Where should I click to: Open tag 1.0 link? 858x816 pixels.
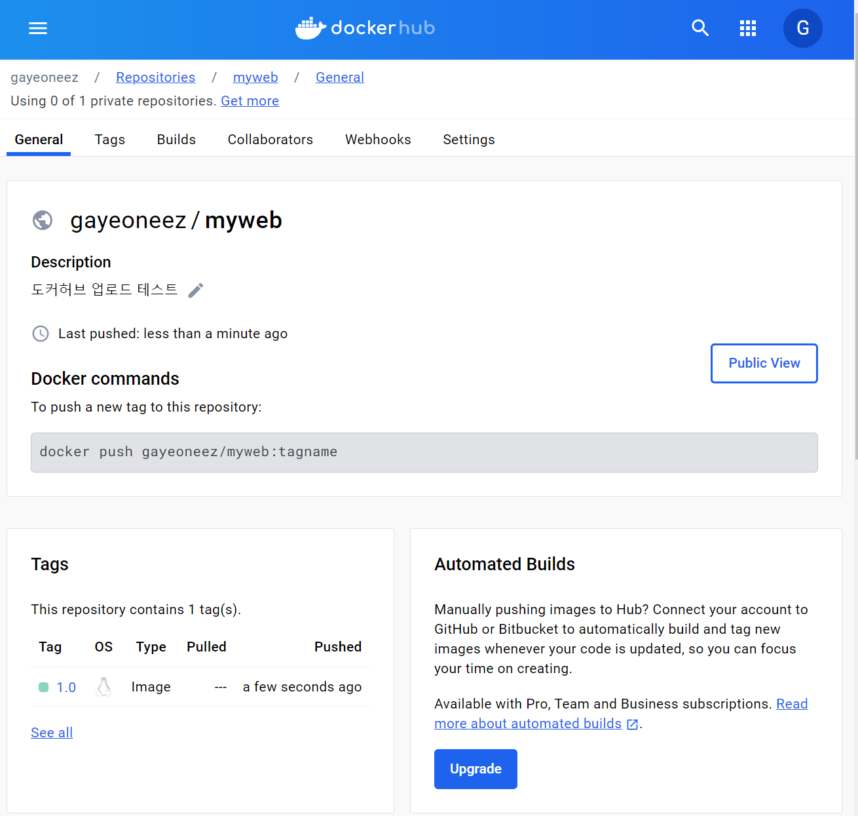[x=66, y=687]
